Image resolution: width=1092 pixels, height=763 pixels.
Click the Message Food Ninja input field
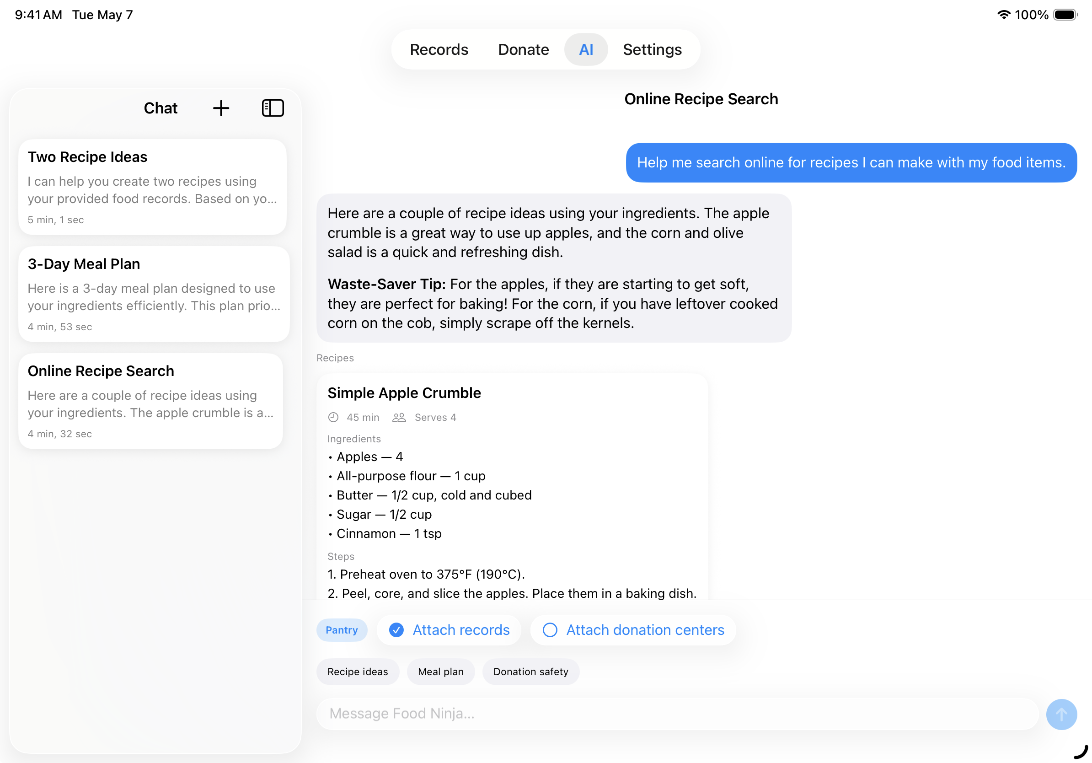coord(571,714)
